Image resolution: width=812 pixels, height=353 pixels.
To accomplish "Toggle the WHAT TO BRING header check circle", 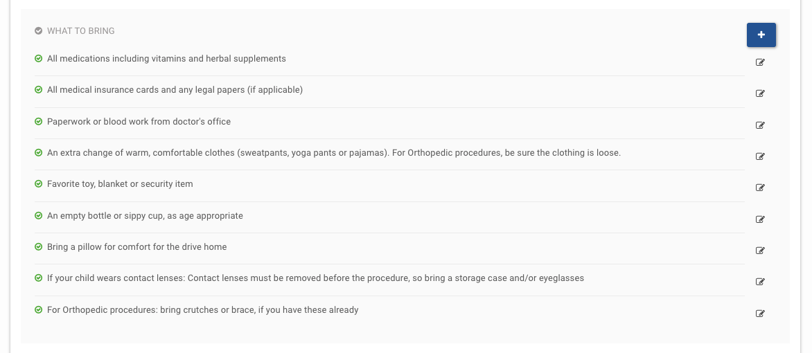I will point(39,30).
